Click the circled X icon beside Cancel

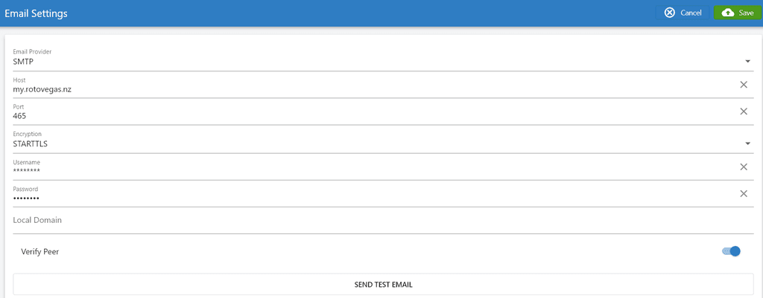pos(670,13)
